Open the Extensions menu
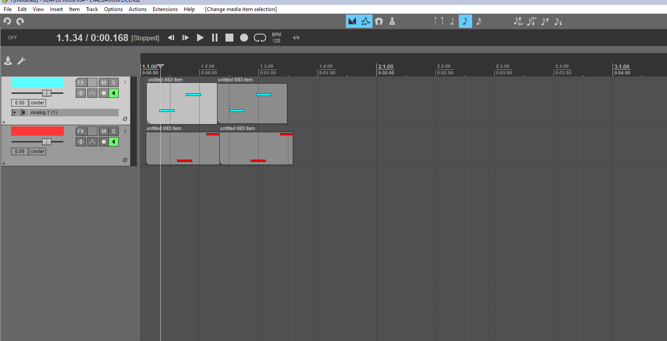The image size is (667, 341). point(165,9)
